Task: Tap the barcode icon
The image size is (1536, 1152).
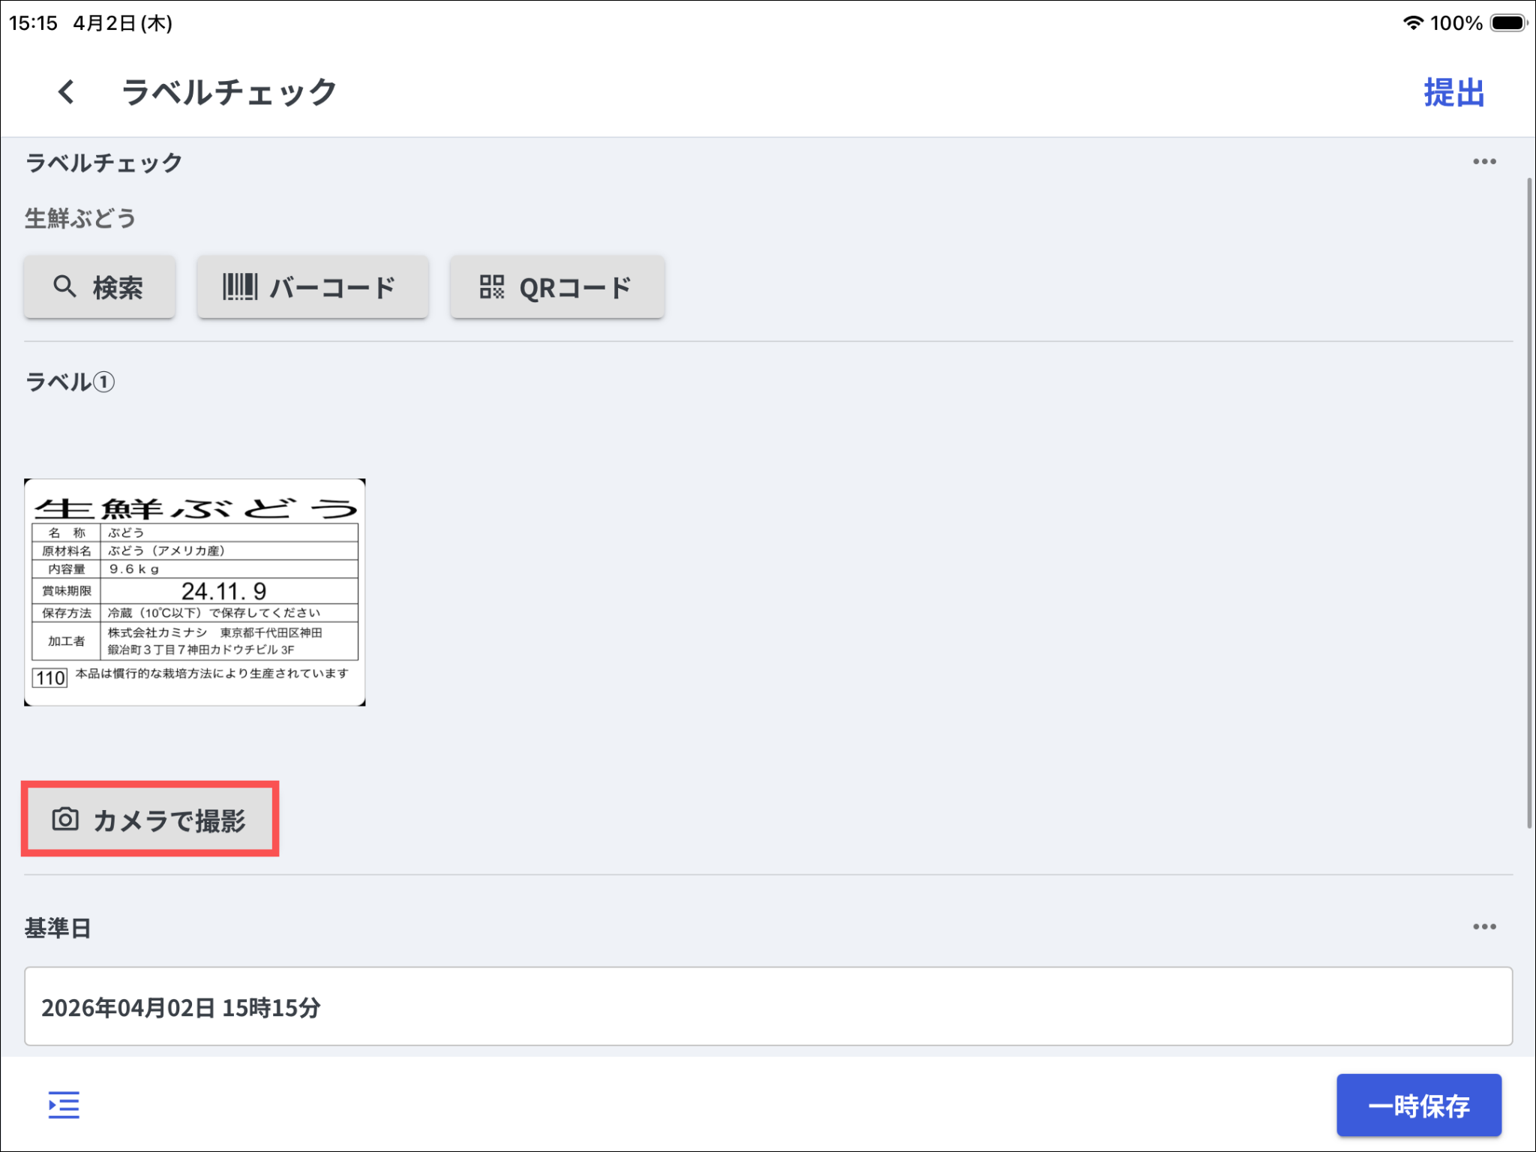Action: coord(240,286)
